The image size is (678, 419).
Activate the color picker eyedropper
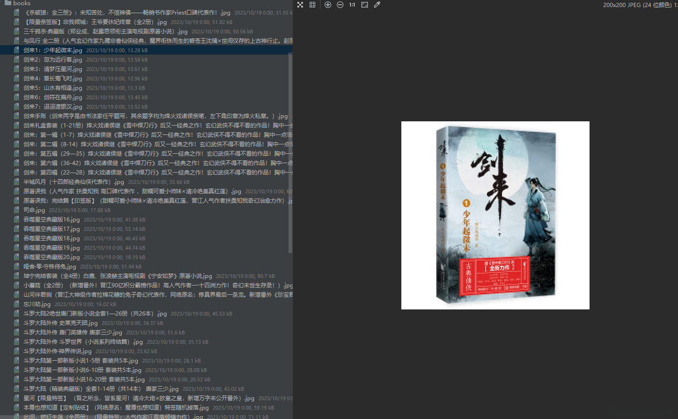tap(377, 5)
